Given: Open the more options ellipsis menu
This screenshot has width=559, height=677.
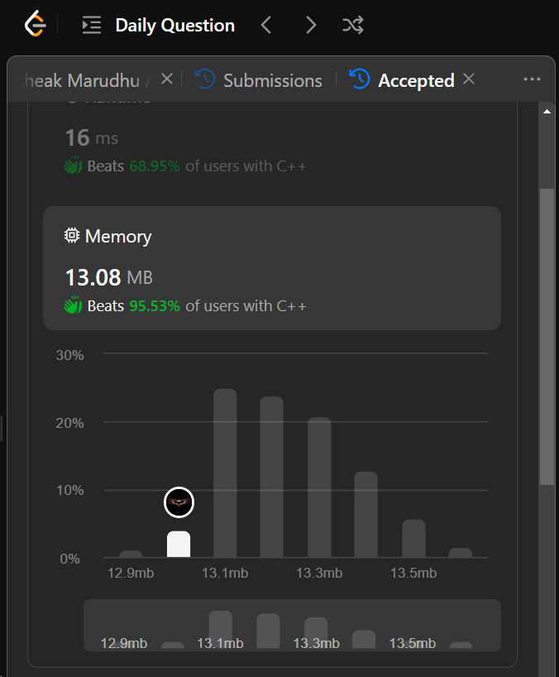Looking at the screenshot, I should (x=532, y=79).
